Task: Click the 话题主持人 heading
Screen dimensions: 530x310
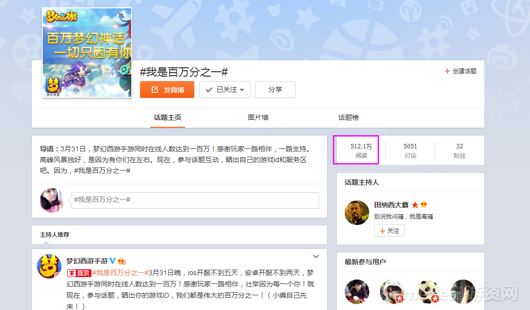Action: [362, 182]
